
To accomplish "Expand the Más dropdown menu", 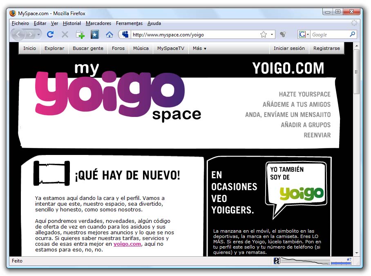I will (199, 48).
